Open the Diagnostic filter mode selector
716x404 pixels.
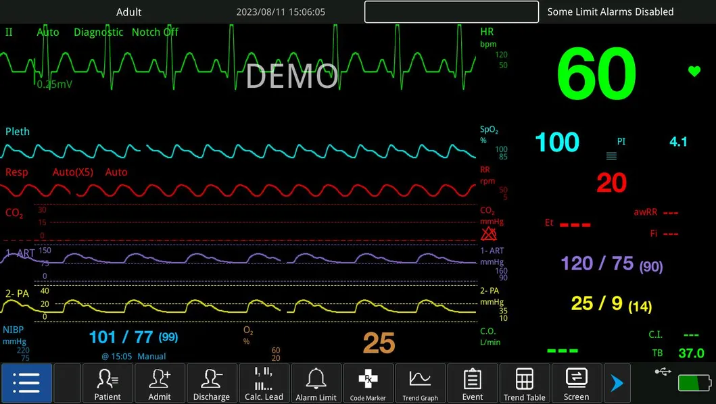coord(98,32)
